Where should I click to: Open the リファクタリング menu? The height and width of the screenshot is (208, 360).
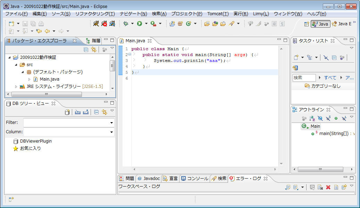[x=95, y=14]
